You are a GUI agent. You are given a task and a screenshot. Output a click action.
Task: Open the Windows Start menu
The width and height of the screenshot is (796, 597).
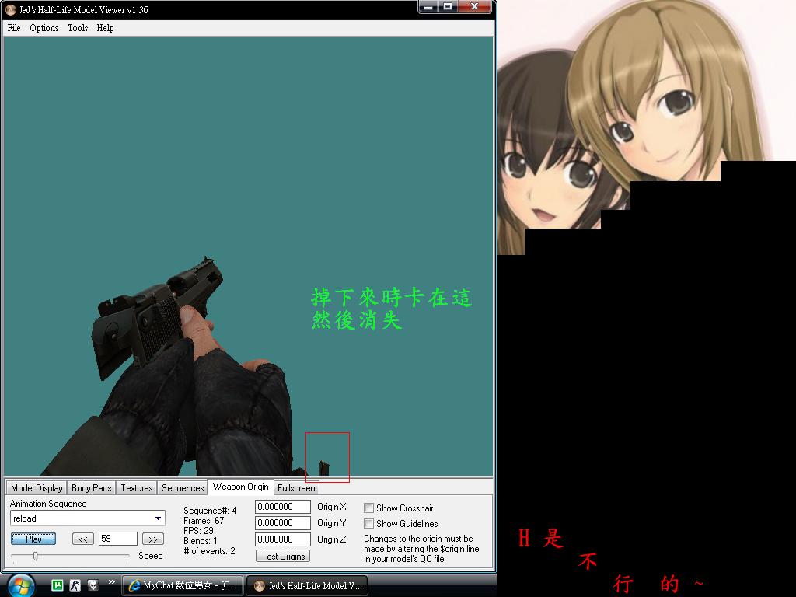[20, 585]
